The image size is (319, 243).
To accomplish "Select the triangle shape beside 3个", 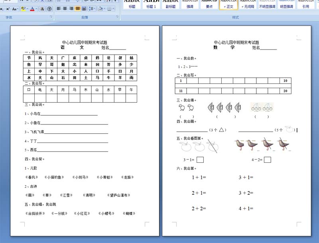I will [221, 130].
